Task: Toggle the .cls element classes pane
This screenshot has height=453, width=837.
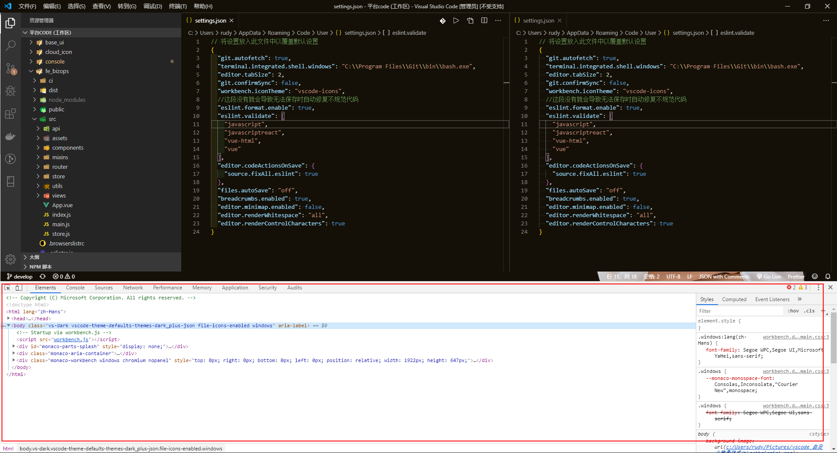Action: pos(810,311)
